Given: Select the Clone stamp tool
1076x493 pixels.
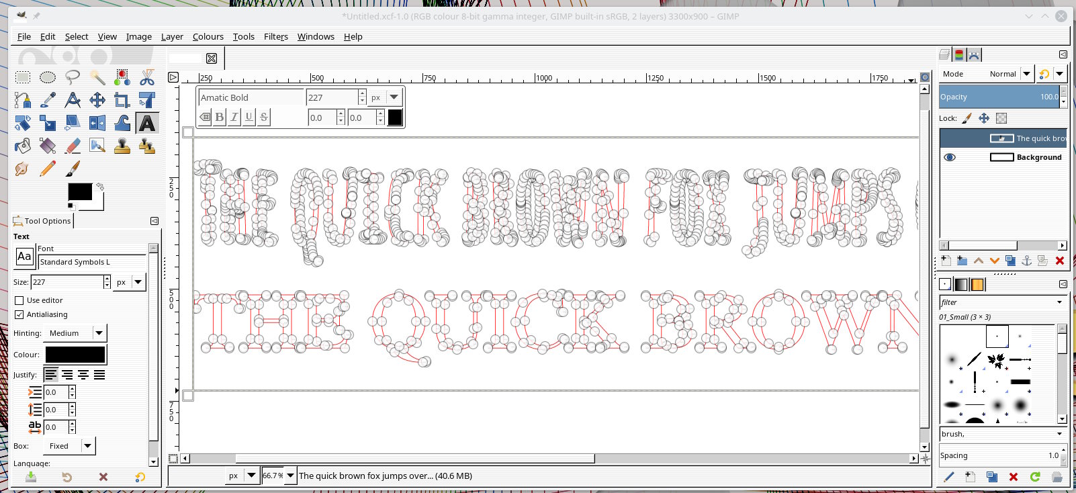Looking at the screenshot, I should [122, 146].
